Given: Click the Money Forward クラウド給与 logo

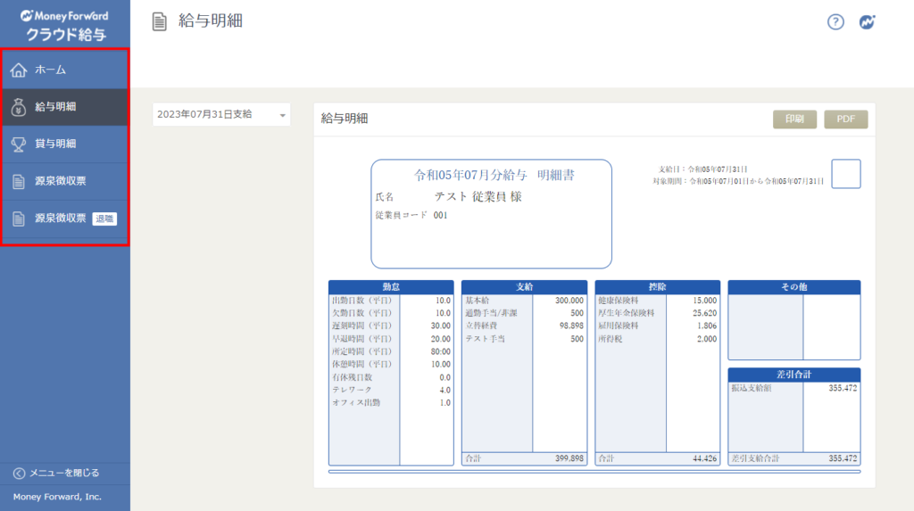Looking at the screenshot, I should click(64, 26).
